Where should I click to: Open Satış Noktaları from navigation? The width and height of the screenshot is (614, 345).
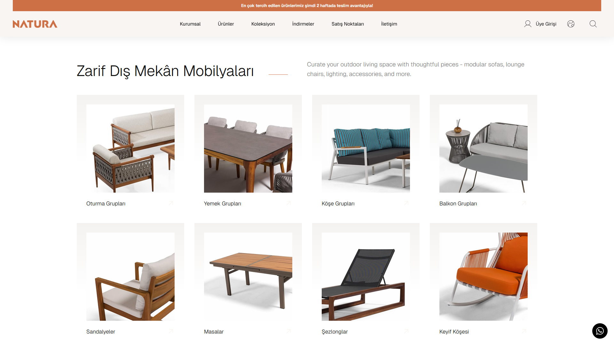(348, 24)
